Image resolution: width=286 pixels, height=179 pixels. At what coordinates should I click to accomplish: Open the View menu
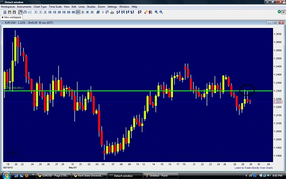pos(66,7)
